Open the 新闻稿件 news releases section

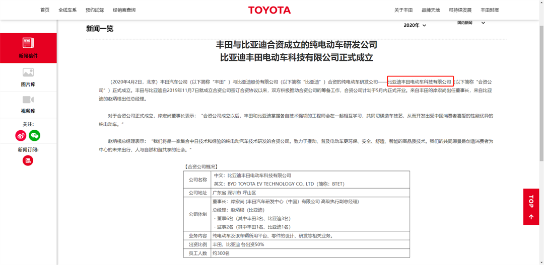click(28, 48)
